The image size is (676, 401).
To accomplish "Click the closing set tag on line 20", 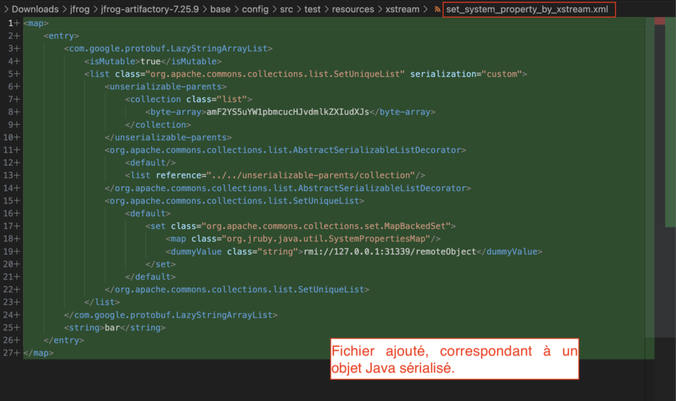I will pyautogui.click(x=160, y=264).
